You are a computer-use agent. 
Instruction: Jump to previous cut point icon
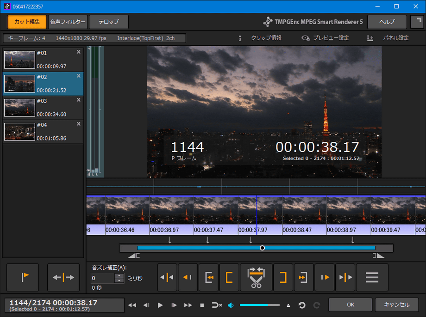coord(167,277)
